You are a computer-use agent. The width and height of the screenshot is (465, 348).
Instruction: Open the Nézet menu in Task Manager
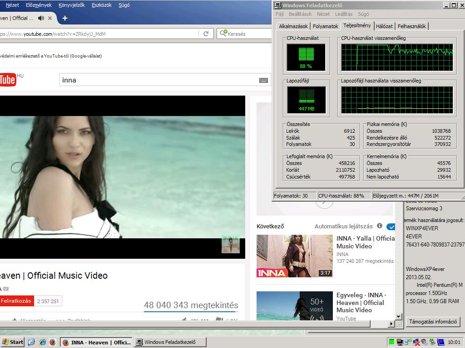click(323, 14)
